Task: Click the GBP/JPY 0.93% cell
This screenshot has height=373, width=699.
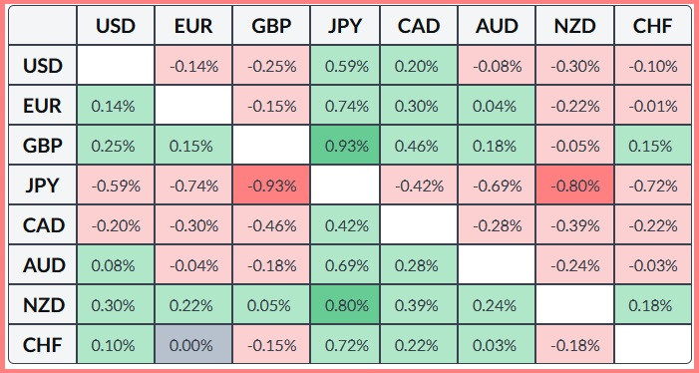Action: point(345,146)
